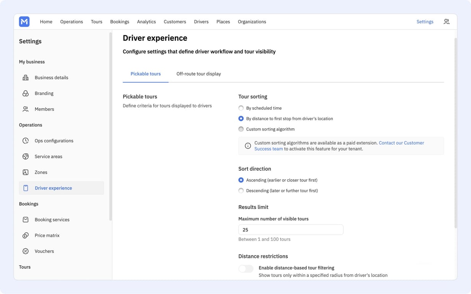Click the Zones map icon
Screen dimensions: 471x294
pos(26,172)
